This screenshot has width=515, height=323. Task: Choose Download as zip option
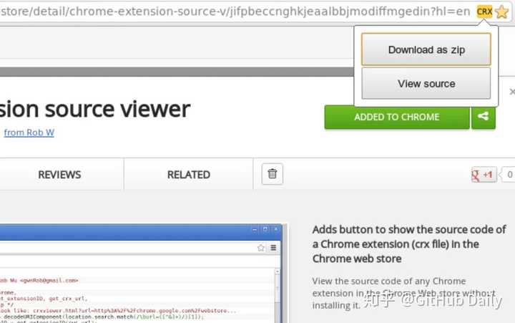[426, 49]
